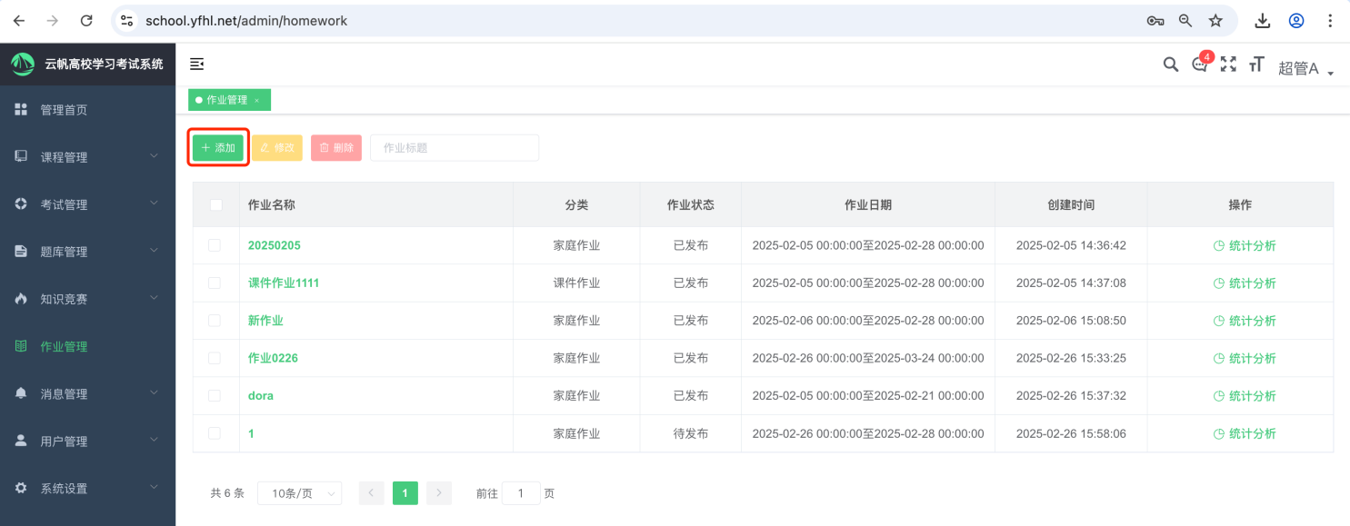Check the box for row 20250205

pos(215,245)
